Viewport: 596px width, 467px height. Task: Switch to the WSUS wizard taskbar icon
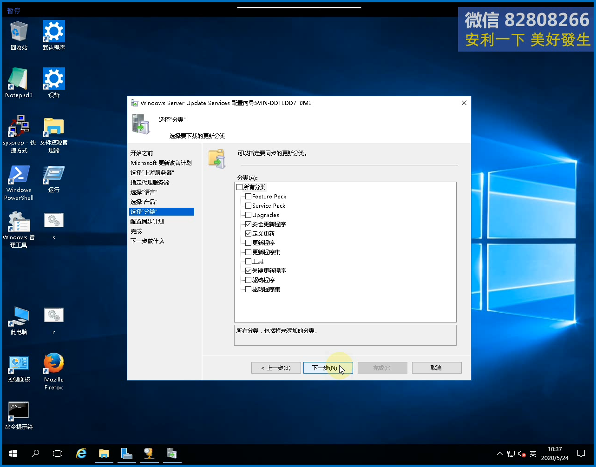[x=171, y=454]
